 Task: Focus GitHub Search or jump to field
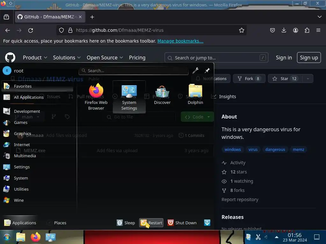(x=216, y=58)
